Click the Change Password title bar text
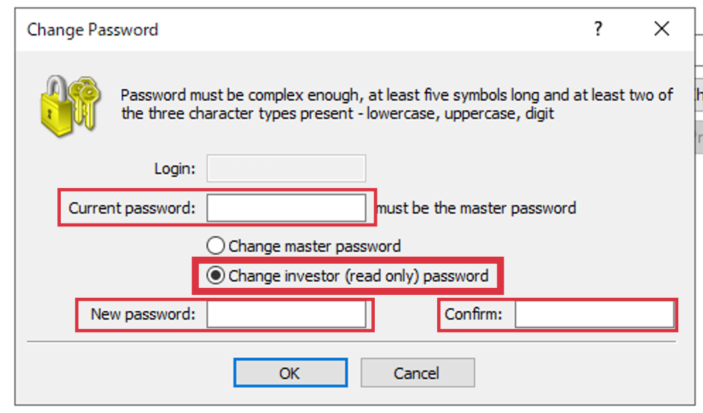703x413 pixels. [x=93, y=30]
